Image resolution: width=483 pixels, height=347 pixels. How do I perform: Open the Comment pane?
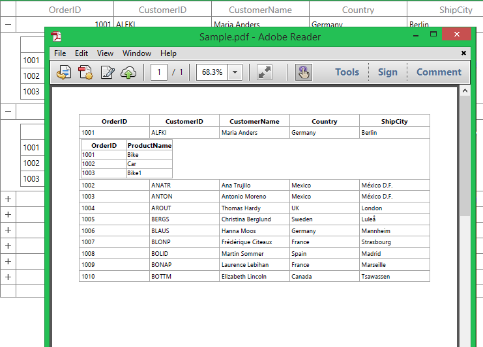[439, 72]
